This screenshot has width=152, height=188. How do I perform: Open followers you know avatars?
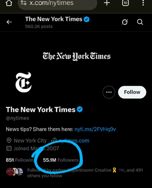click(15, 172)
